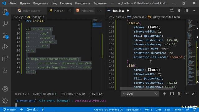Maximize the terminal panel size

tap(186, 94)
